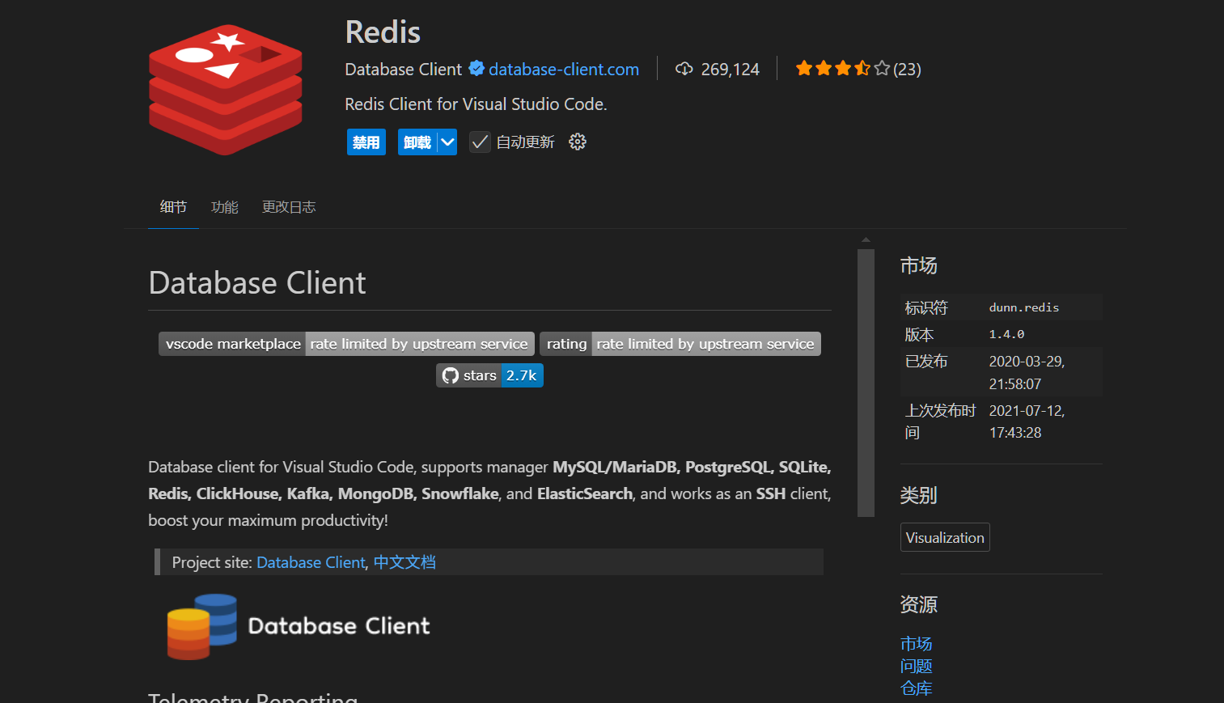Click the version value 1.4.0

1006,334
